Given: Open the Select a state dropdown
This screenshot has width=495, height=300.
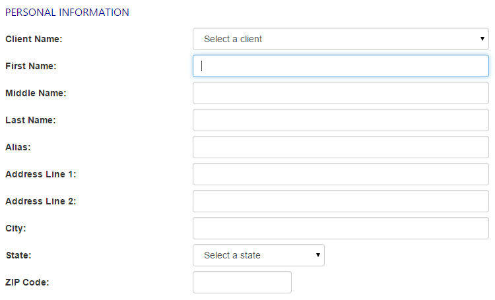Looking at the screenshot, I should (x=259, y=255).
